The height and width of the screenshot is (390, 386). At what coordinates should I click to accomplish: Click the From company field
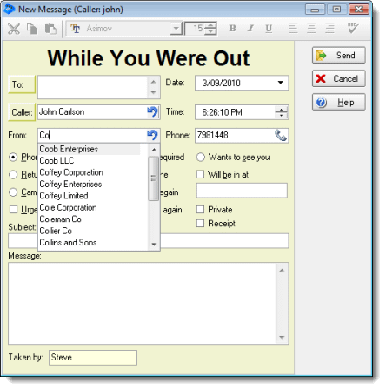pyautogui.click(x=93, y=135)
